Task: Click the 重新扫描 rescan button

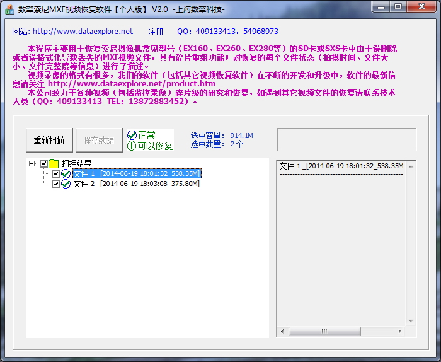Action: 49,140
